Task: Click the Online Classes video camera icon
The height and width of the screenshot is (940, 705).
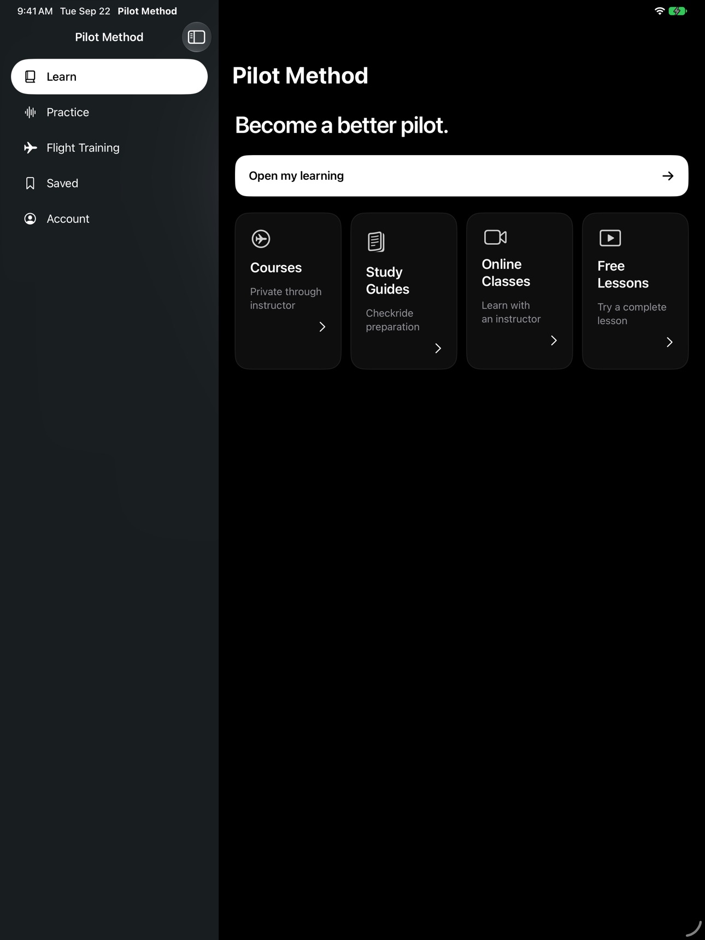Action: click(496, 237)
